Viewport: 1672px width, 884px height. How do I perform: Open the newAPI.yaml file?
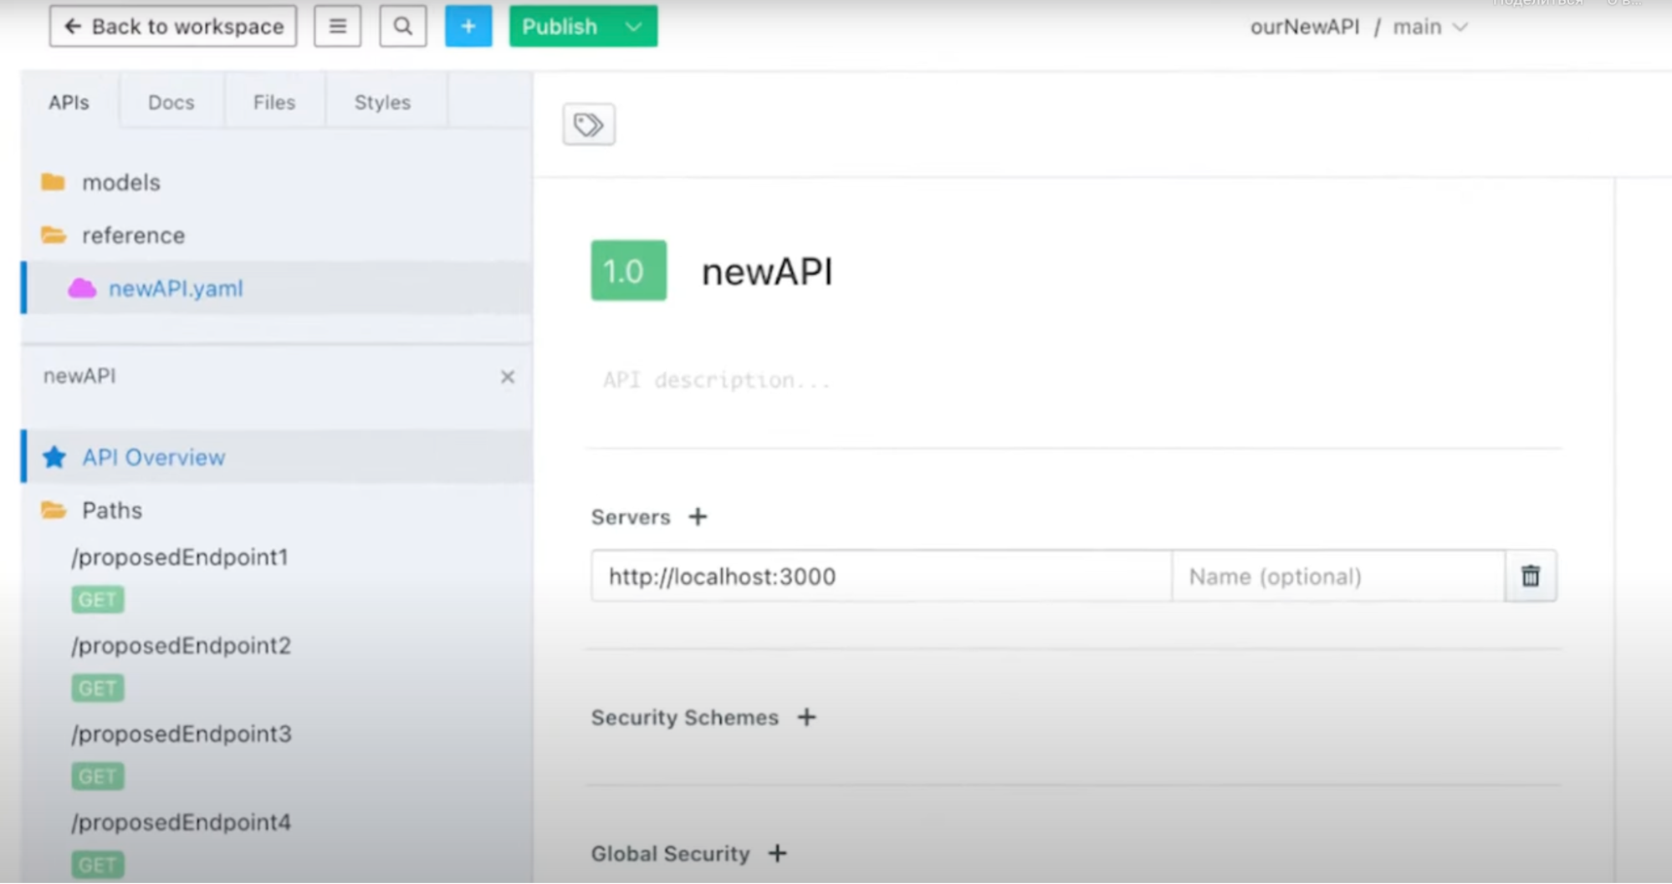(x=175, y=288)
